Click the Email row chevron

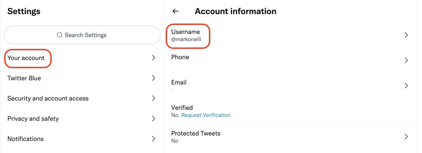[x=406, y=85]
